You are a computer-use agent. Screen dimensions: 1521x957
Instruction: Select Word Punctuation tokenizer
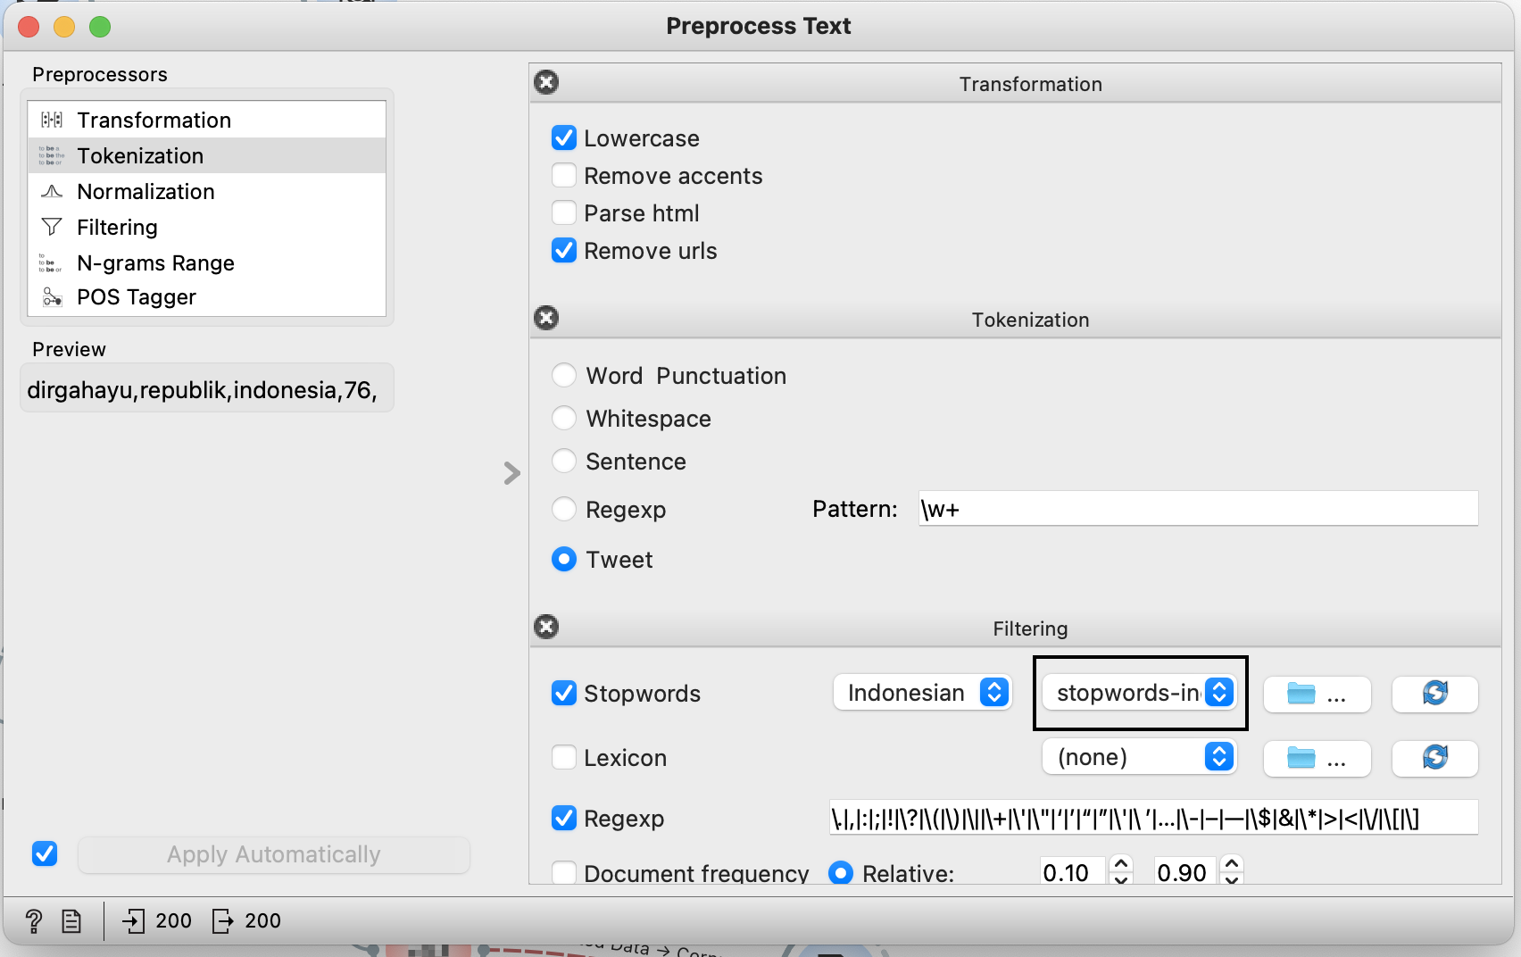(564, 375)
